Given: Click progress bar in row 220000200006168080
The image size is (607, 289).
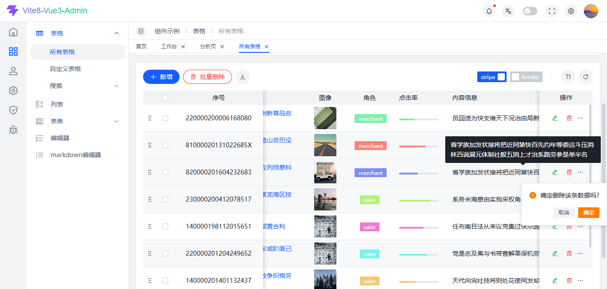Looking at the screenshot, I should [419, 119].
